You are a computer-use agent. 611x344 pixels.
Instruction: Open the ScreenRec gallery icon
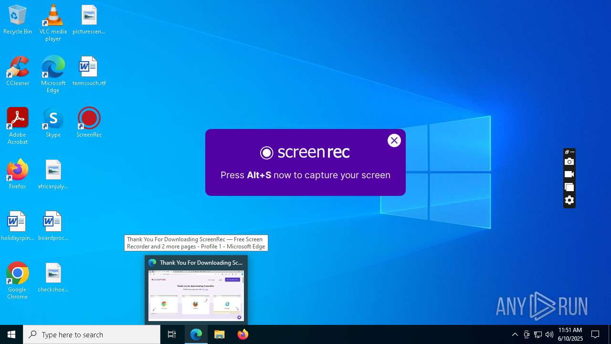click(x=569, y=187)
